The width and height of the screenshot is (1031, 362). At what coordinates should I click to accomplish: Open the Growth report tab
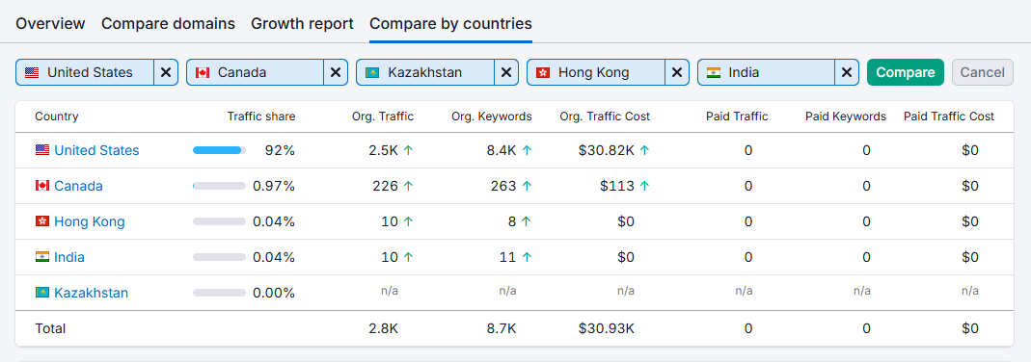[x=303, y=24]
